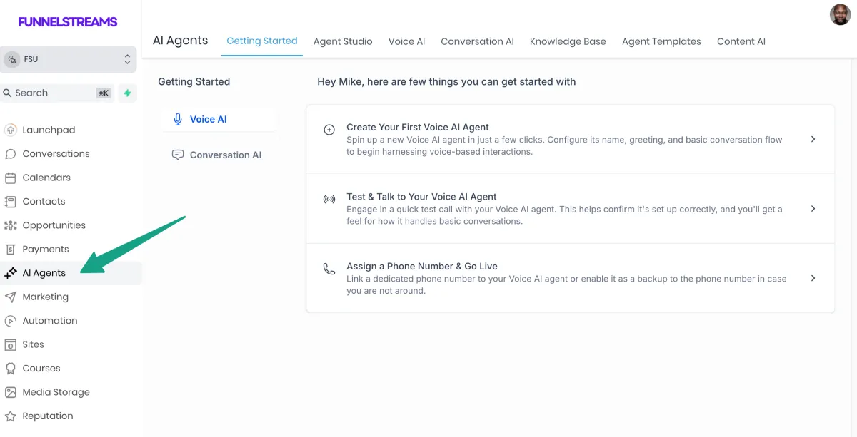This screenshot has height=437, width=857.
Task: Expand Test & Talk to Your Voice AI Agent chevron
Action: (813, 209)
